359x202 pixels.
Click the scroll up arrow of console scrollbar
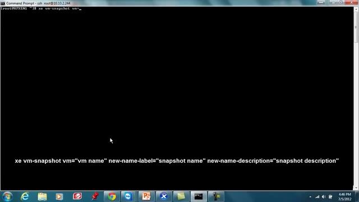[x=356, y=10]
